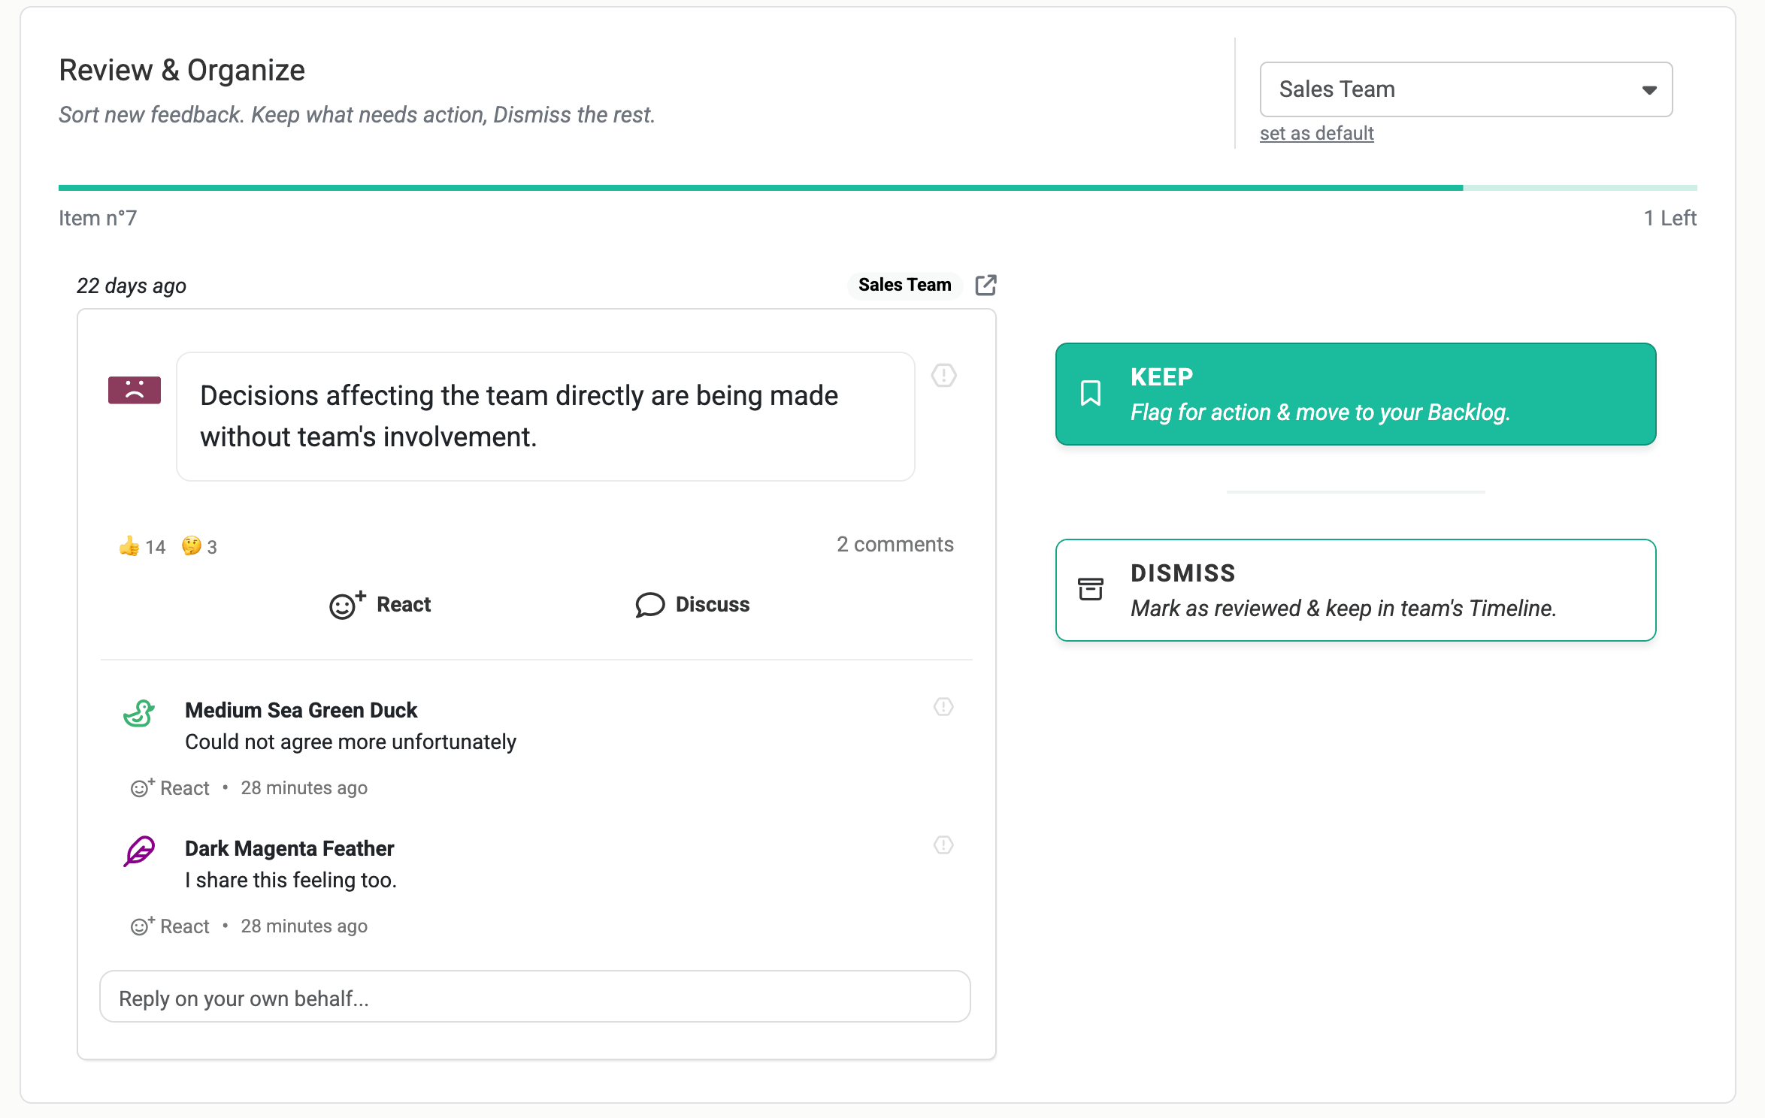Image resolution: width=1765 pixels, height=1118 pixels.
Task: Click the review progress bar
Action: (877, 187)
